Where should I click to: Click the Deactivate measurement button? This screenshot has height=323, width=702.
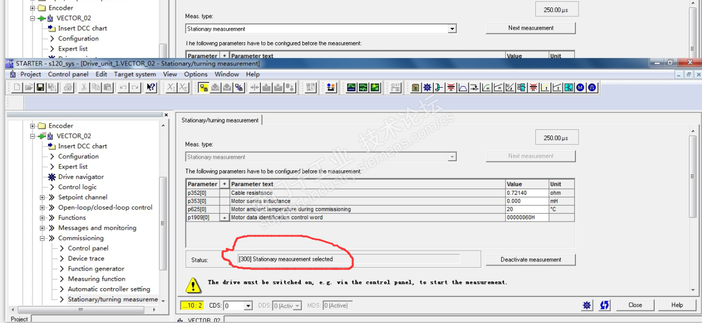coord(531,259)
